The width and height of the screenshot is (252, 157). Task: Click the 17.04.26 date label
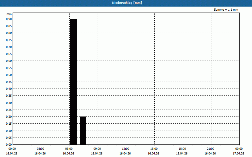tap(238, 154)
